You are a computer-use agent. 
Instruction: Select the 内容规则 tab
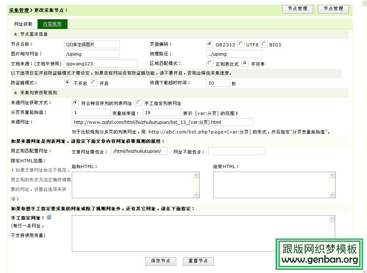pyautogui.click(x=52, y=24)
